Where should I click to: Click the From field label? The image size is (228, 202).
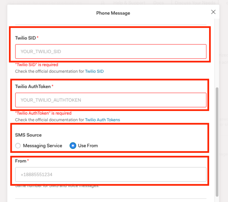pyautogui.click(x=21, y=161)
